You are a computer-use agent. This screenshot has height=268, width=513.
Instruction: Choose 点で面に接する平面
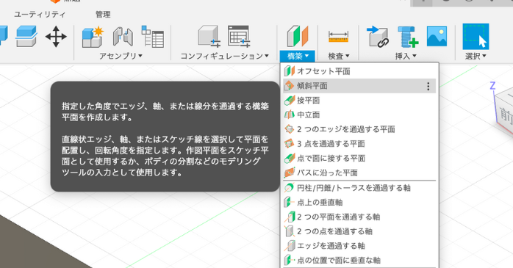coord(359,158)
